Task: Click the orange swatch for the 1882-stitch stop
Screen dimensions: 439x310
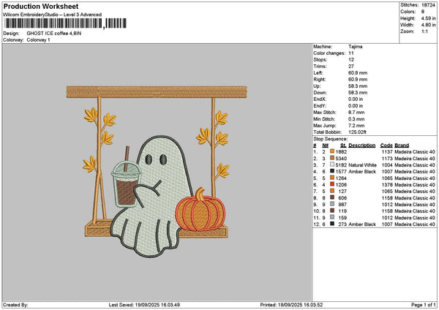Action: (x=331, y=151)
